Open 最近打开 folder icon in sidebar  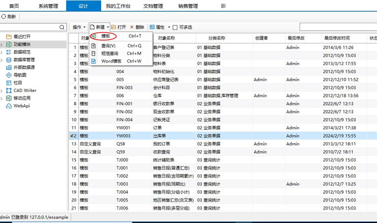point(9,37)
